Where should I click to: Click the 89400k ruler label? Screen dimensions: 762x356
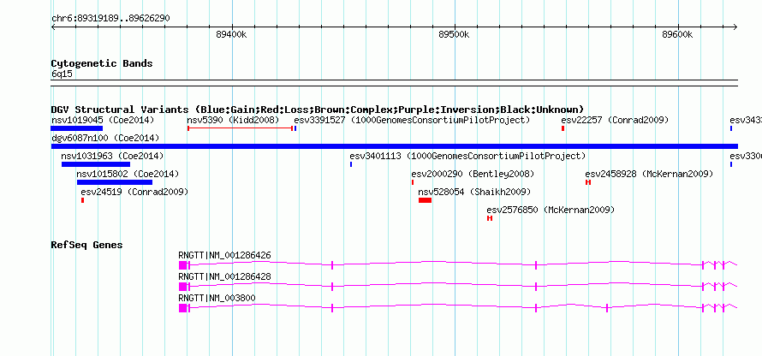coord(232,34)
